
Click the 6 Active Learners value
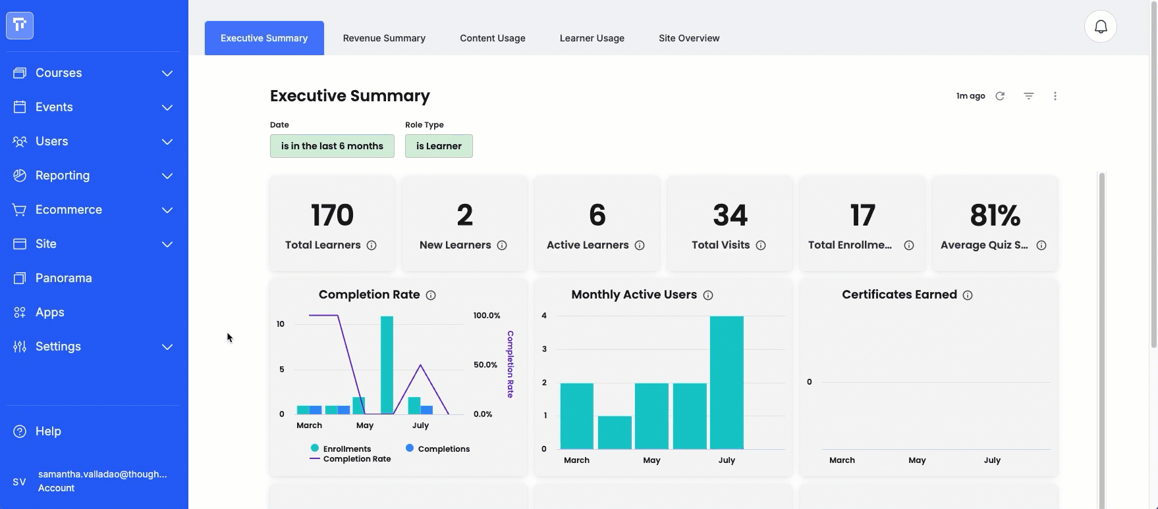[597, 215]
